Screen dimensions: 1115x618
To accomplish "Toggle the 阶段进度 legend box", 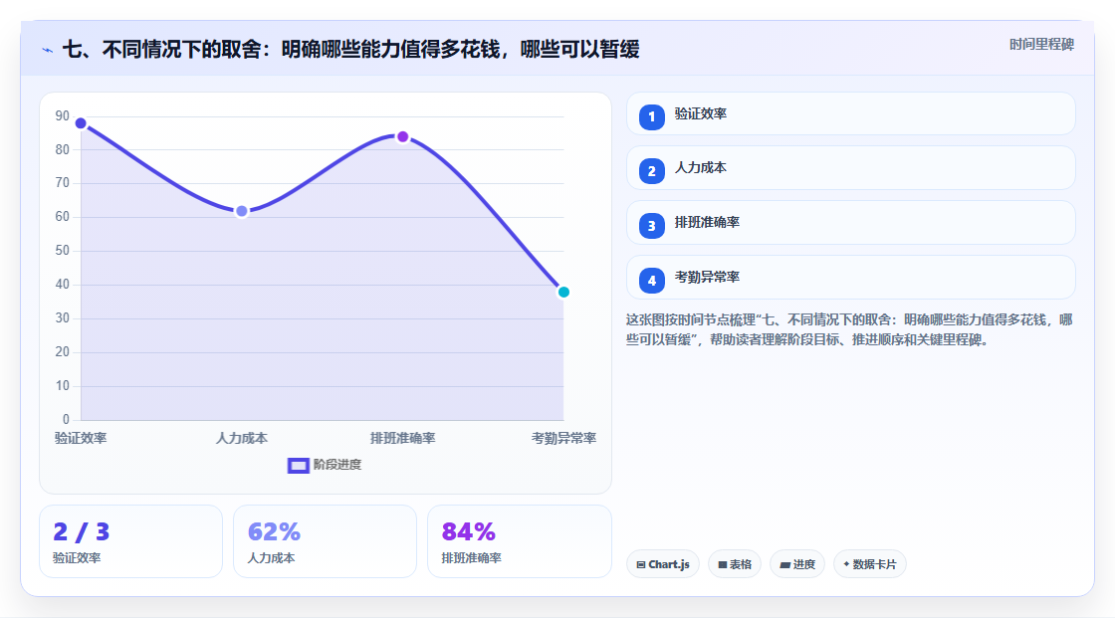I will 298,466.
